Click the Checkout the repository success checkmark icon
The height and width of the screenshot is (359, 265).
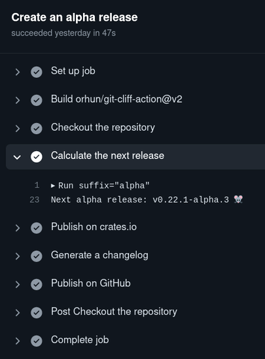coord(37,128)
